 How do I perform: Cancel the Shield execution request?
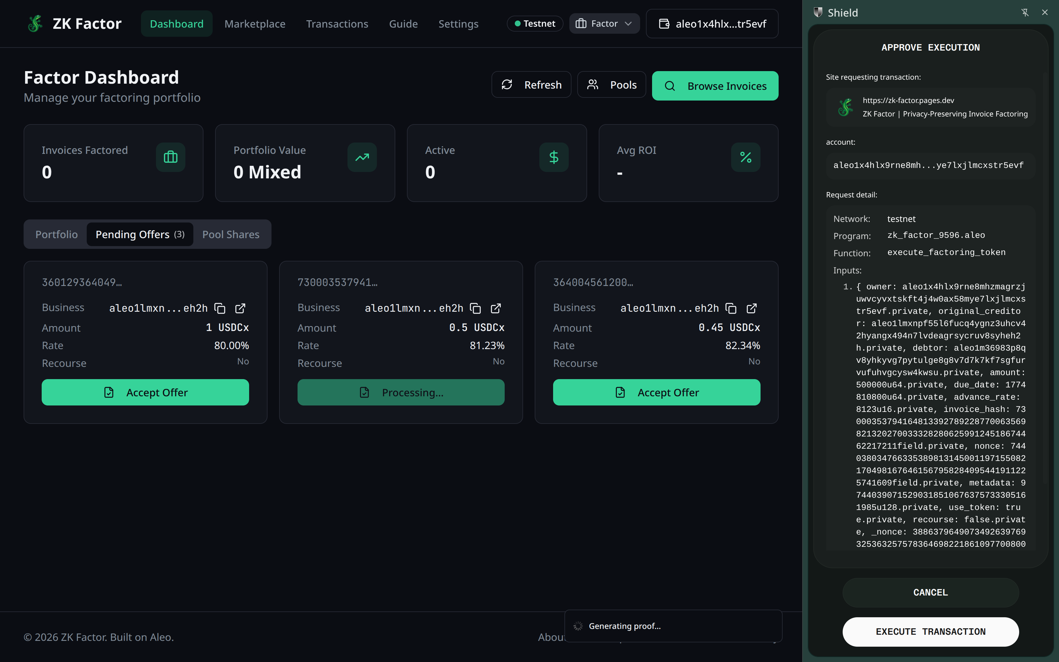(x=930, y=592)
